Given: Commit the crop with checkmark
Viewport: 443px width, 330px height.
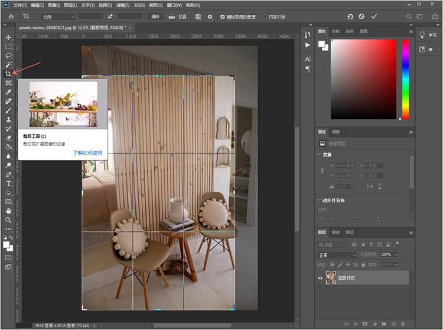Looking at the screenshot, I should pos(374,17).
